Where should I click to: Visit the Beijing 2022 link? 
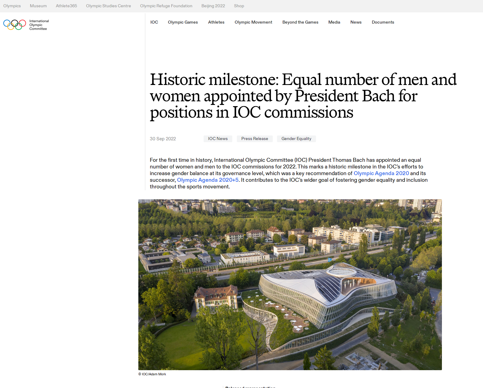pyautogui.click(x=213, y=6)
